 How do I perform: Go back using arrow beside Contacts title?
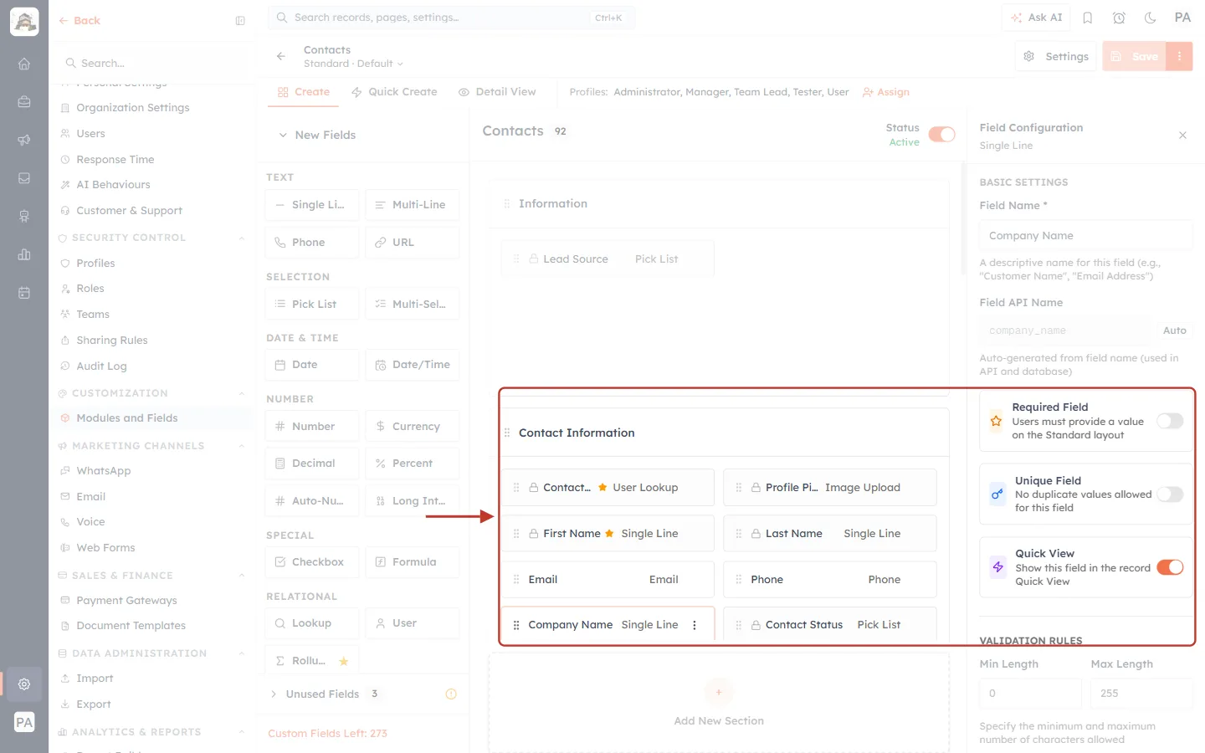pyautogui.click(x=281, y=56)
